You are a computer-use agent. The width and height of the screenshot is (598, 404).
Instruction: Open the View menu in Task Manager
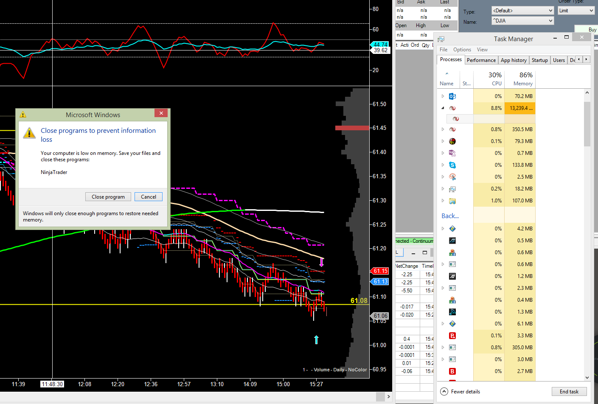tap(482, 50)
